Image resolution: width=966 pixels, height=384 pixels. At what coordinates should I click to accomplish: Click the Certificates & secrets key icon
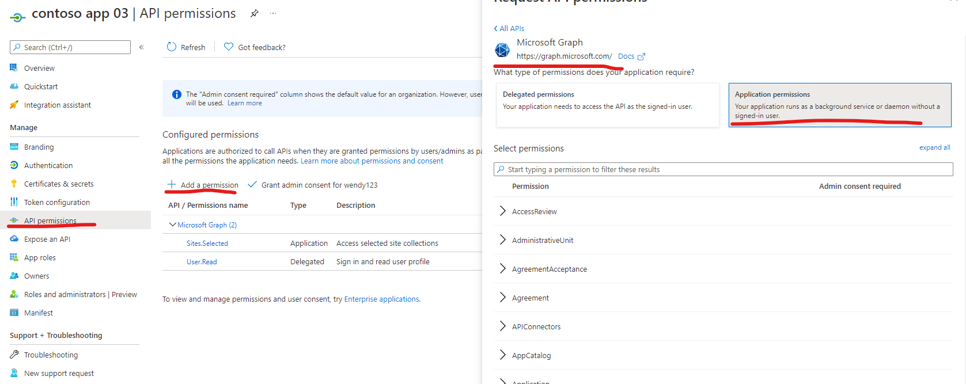pyautogui.click(x=14, y=184)
